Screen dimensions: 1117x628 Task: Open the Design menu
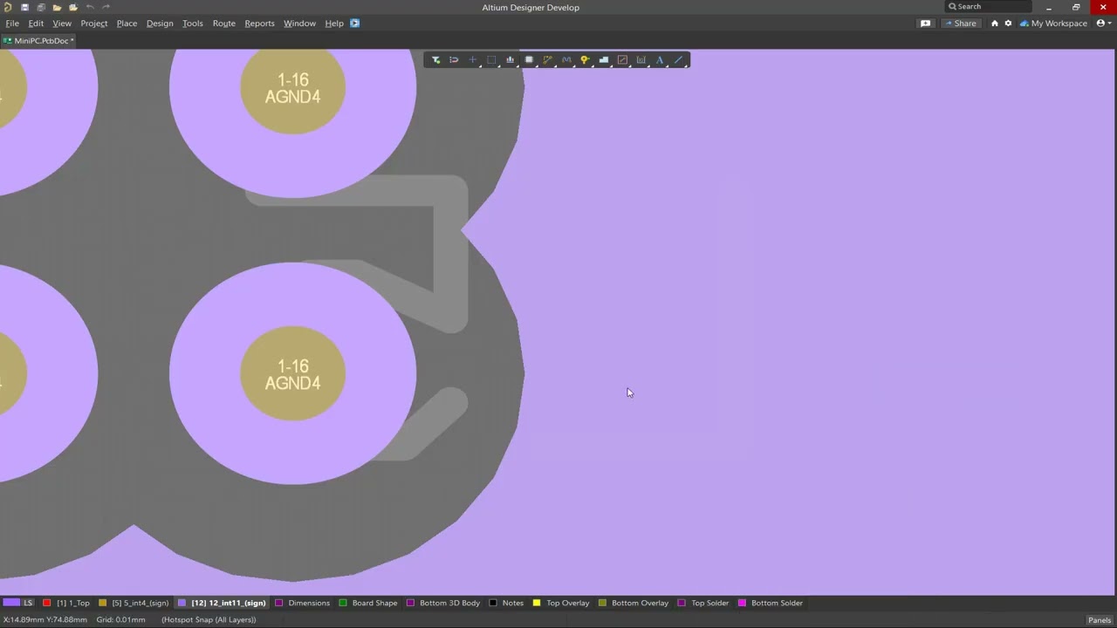click(x=160, y=24)
